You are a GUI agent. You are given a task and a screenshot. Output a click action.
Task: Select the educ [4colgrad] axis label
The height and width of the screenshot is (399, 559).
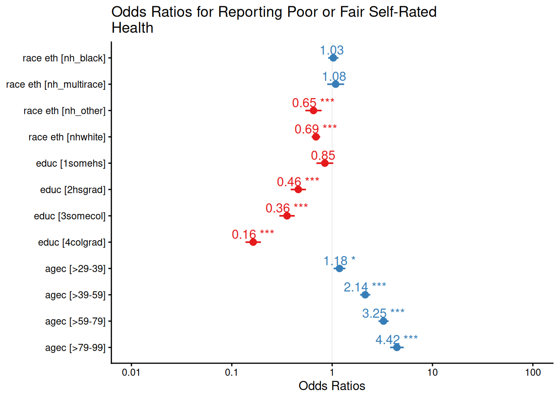[72, 242]
